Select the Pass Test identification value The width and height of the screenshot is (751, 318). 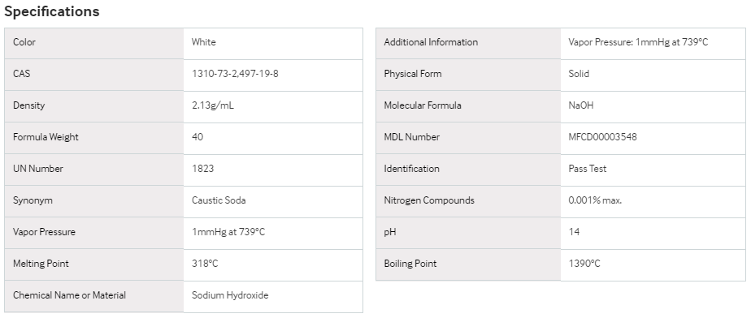pyautogui.click(x=587, y=168)
